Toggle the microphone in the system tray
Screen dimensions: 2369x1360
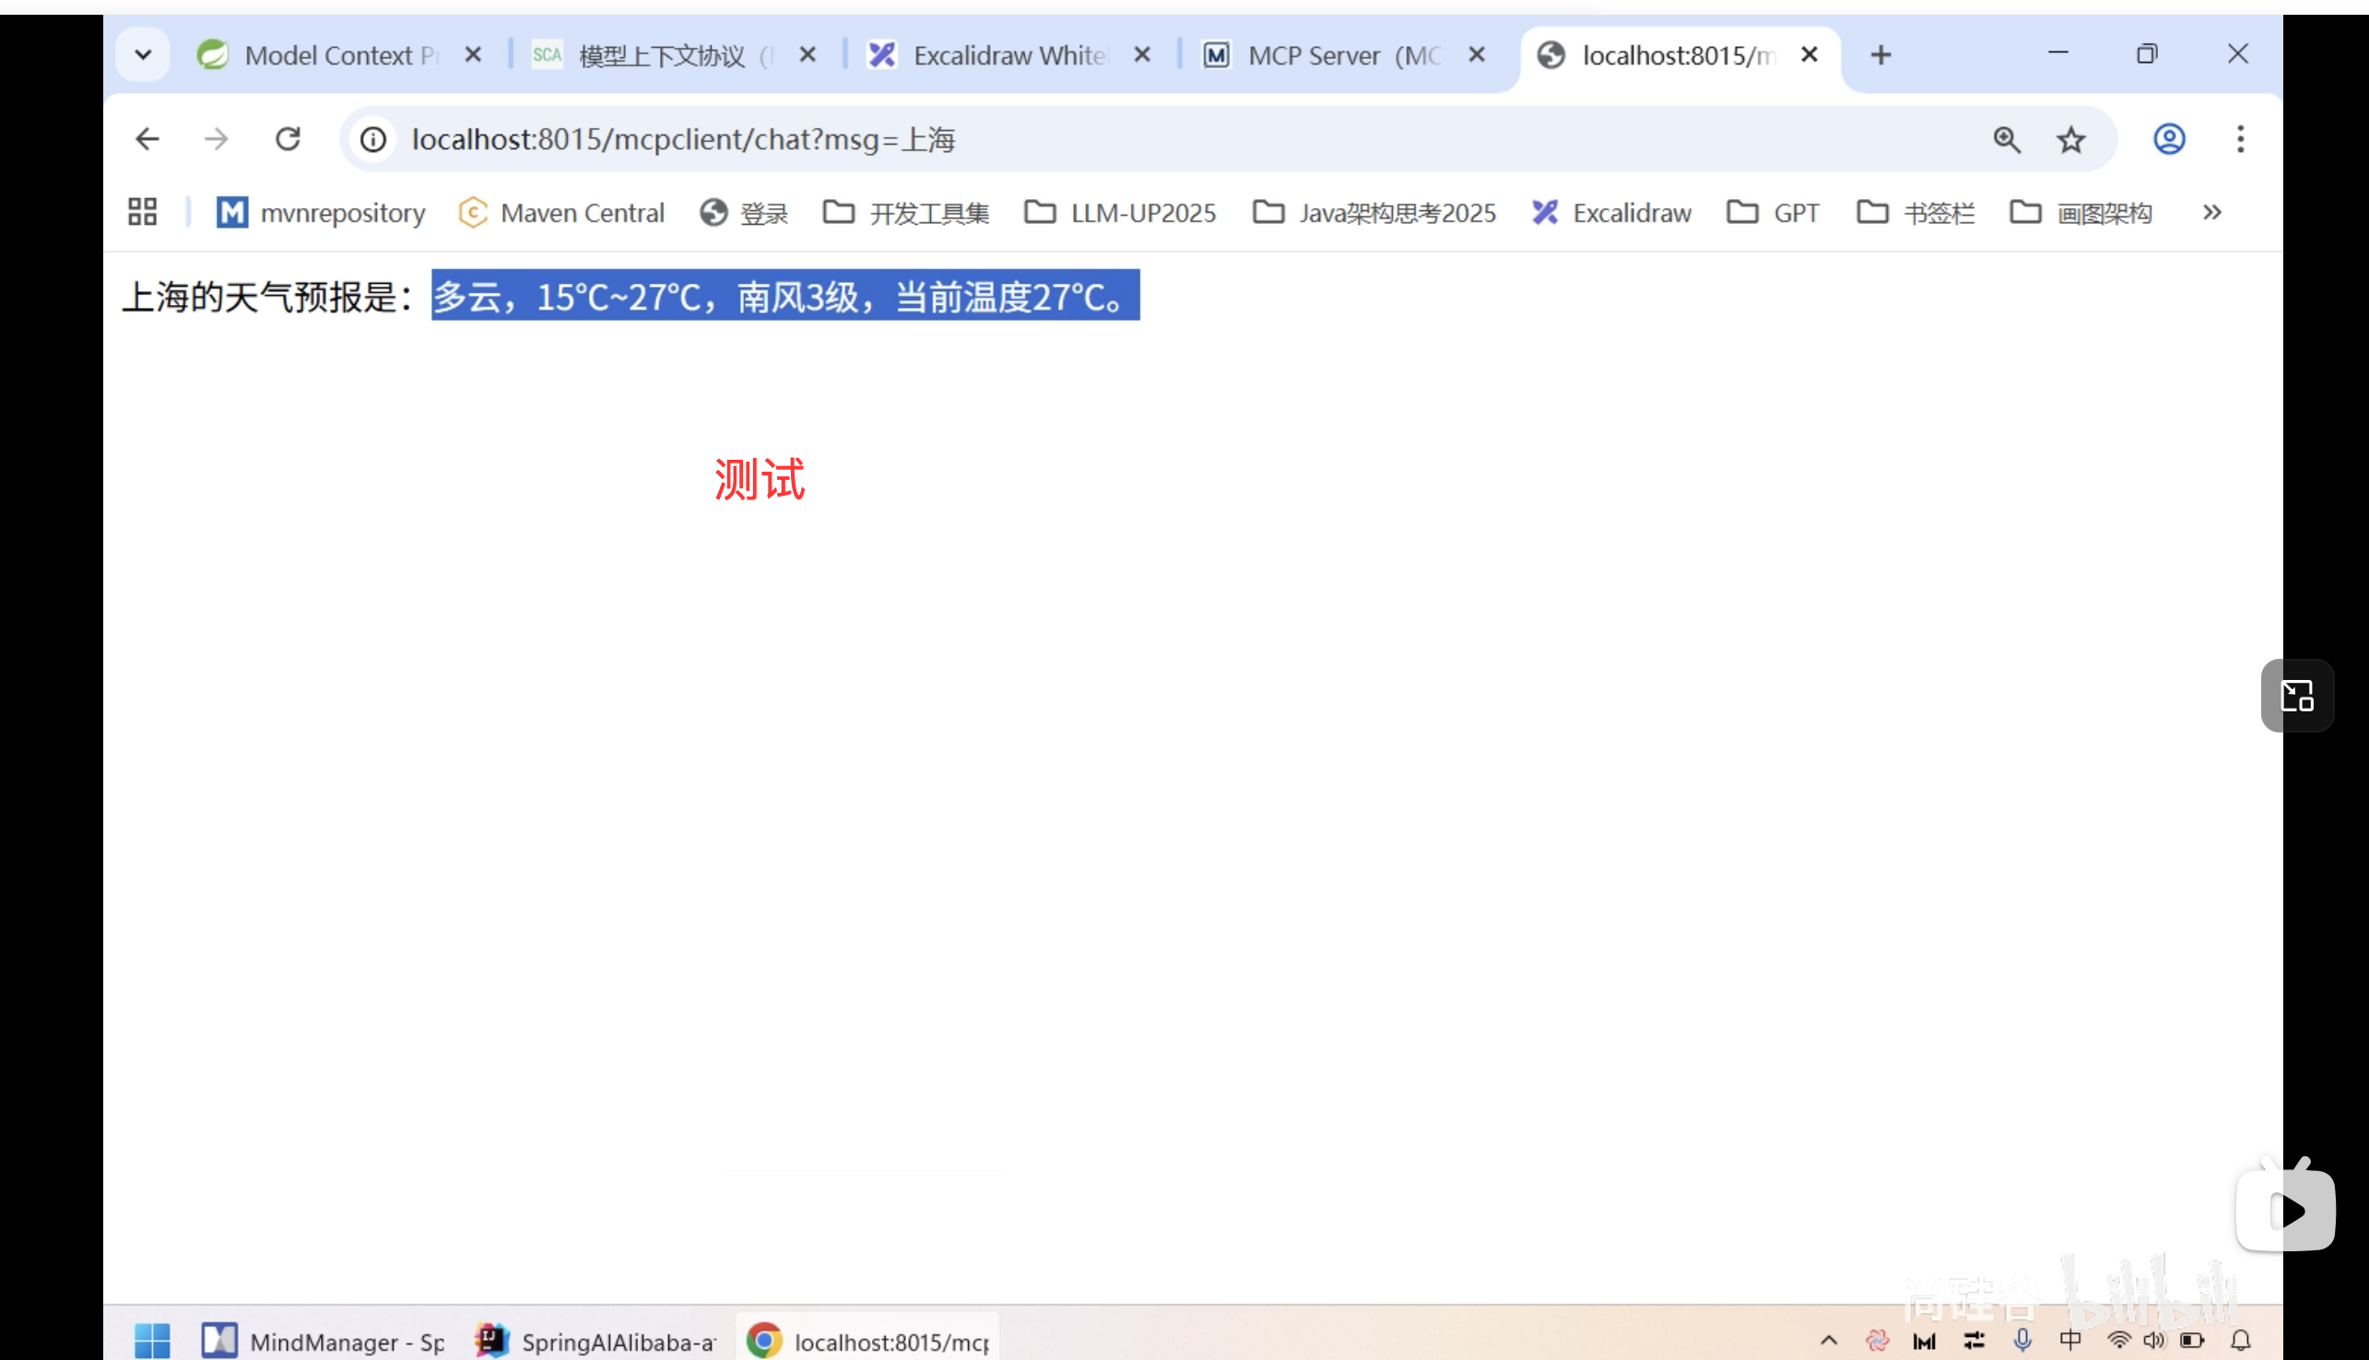2021,1340
